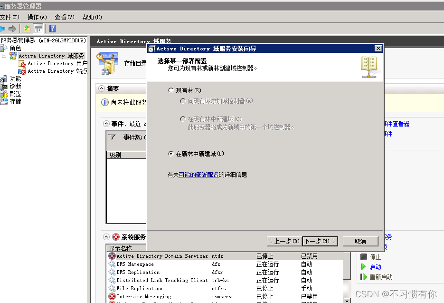Image resolution: width=444 pixels, height=303 pixels.
Task: Click the 取消 cancel button in wizard
Action: pos(360,241)
